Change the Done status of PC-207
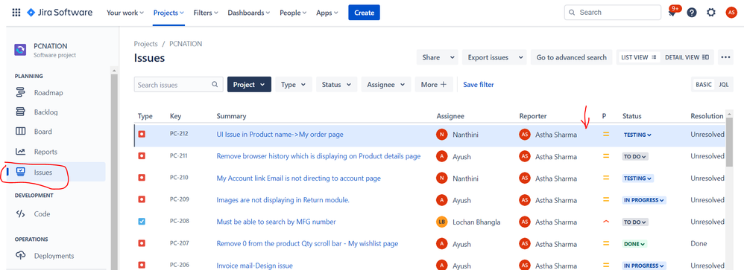The image size is (744, 270). tap(634, 243)
